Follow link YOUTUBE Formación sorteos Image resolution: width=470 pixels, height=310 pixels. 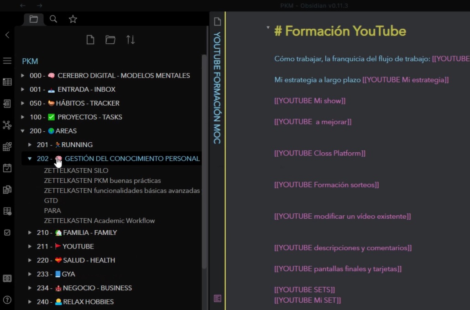pos(327,185)
